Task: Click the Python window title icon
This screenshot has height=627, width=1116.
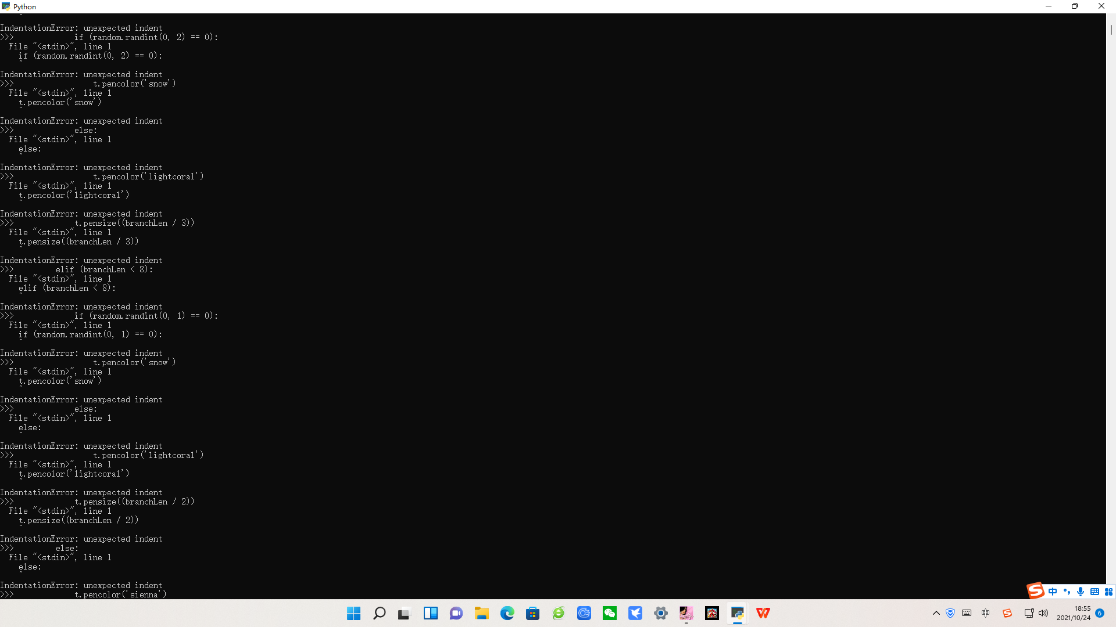Action: (x=6, y=6)
